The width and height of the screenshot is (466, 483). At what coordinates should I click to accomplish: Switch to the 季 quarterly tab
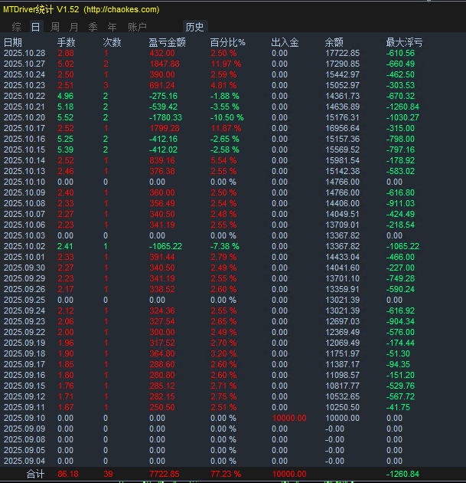[x=93, y=27]
